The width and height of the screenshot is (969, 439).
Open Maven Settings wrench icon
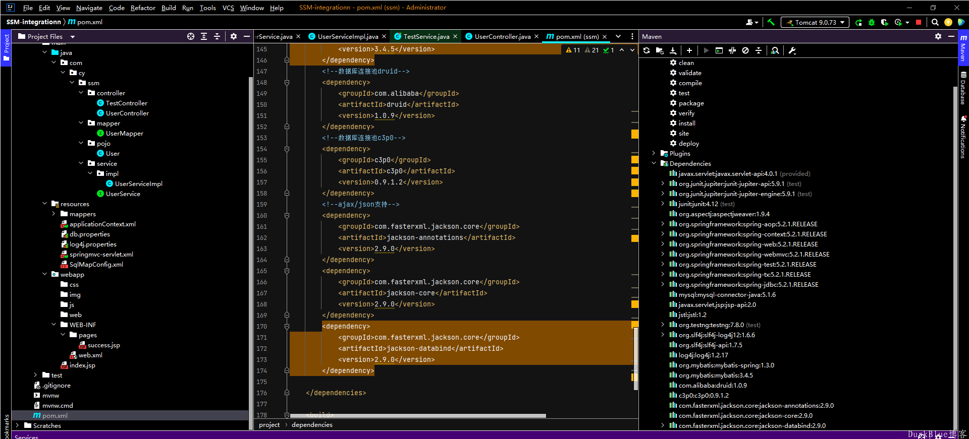click(792, 50)
